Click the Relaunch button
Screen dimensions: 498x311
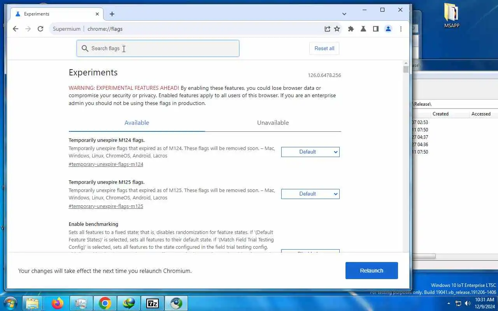(372, 271)
